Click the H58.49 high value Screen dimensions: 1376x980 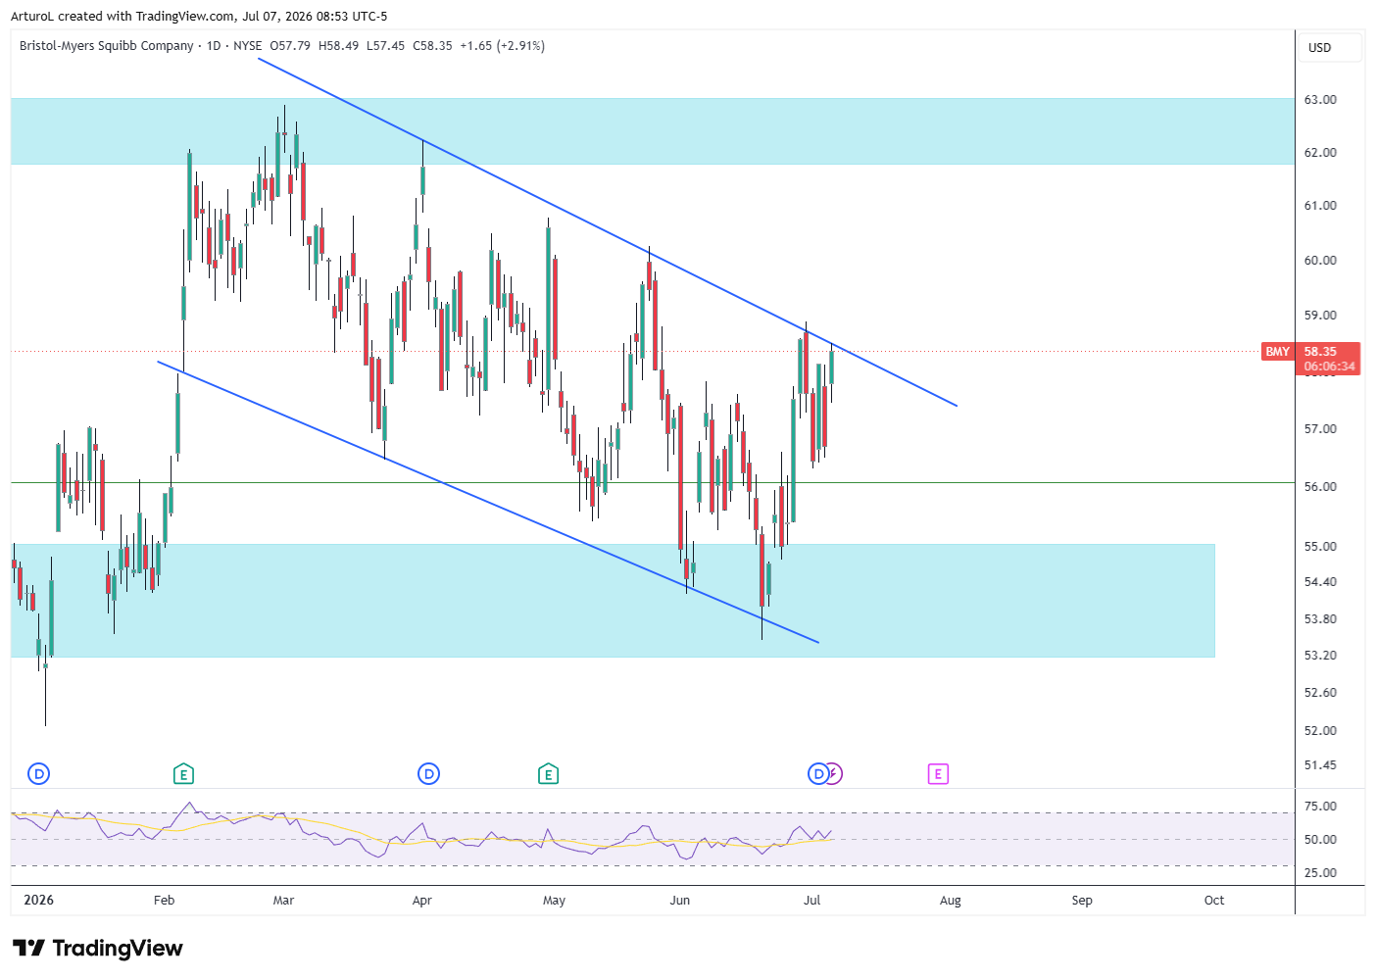click(339, 45)
